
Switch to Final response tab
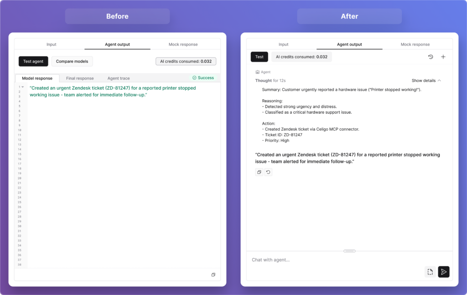tap(80, 78)
